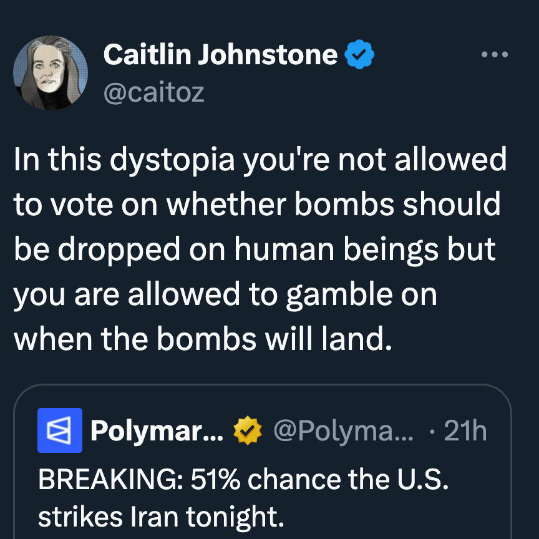Click the Polymarket logo in quoted post
This screenshot has width=539, height=539.
coord(60,430)
